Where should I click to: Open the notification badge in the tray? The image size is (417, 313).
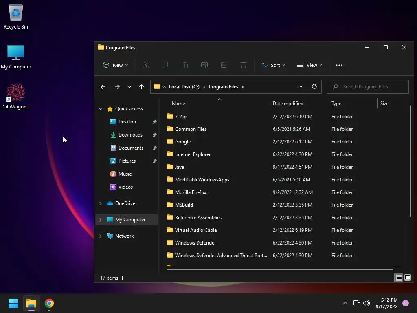[x=405, y=303]
